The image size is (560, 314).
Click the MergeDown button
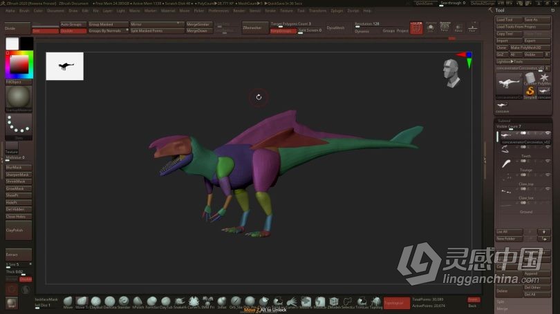click(x=198, y=31)
